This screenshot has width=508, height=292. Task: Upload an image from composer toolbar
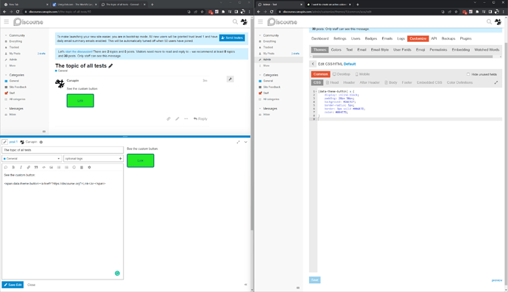click(52, 168)
